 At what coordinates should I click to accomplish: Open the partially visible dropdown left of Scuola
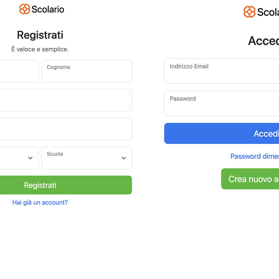[x=19, y=158]
